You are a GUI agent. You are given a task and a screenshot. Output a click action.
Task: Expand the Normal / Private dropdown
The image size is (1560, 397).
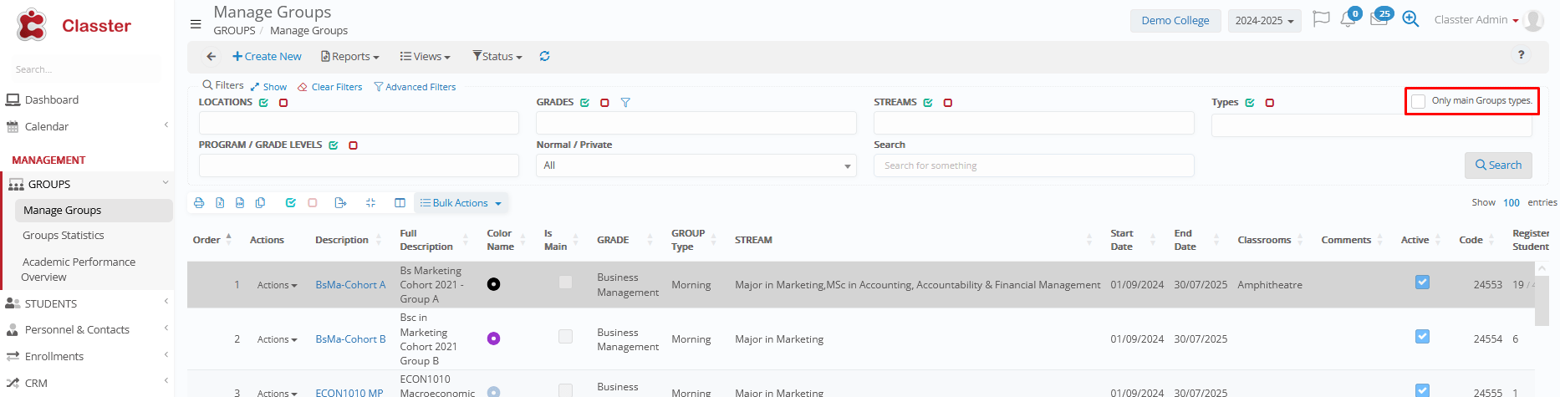point(696,165)
